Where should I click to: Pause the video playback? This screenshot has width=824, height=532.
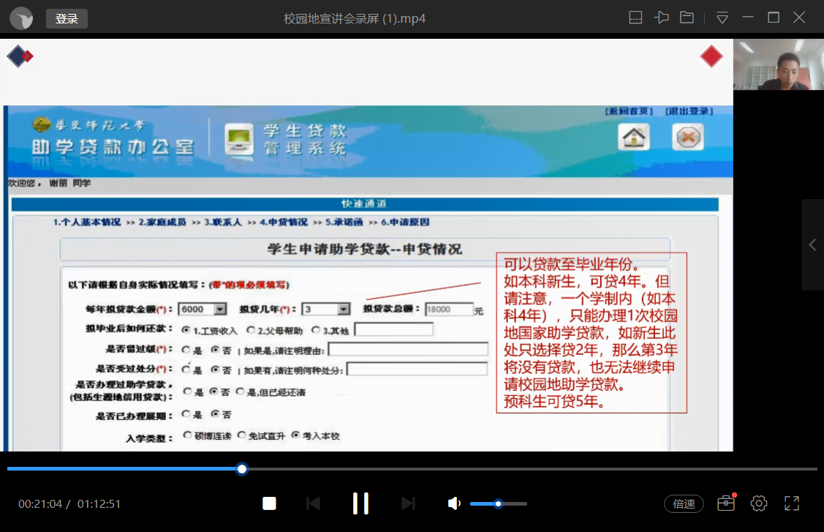[360, 503]
